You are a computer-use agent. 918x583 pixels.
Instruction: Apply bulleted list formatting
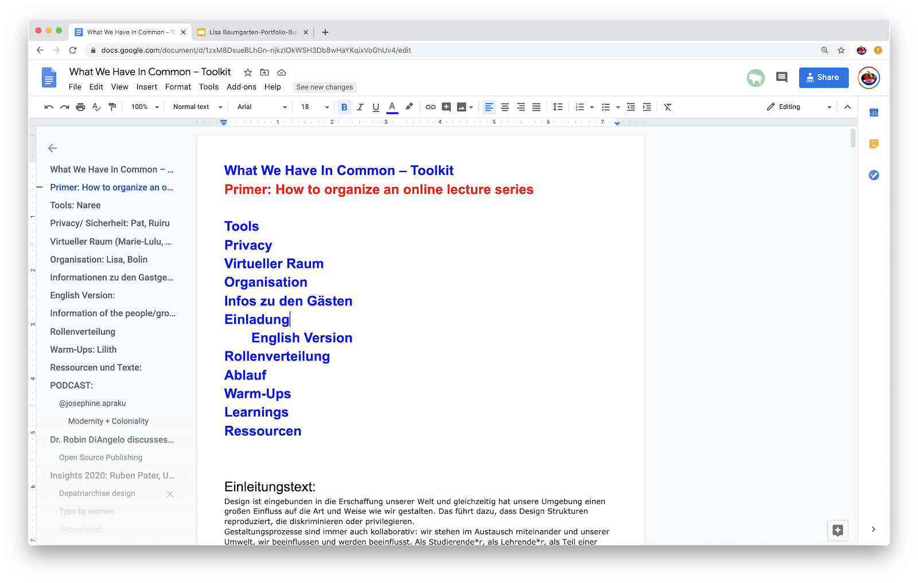pyautogui.click(x=606, y=107)
